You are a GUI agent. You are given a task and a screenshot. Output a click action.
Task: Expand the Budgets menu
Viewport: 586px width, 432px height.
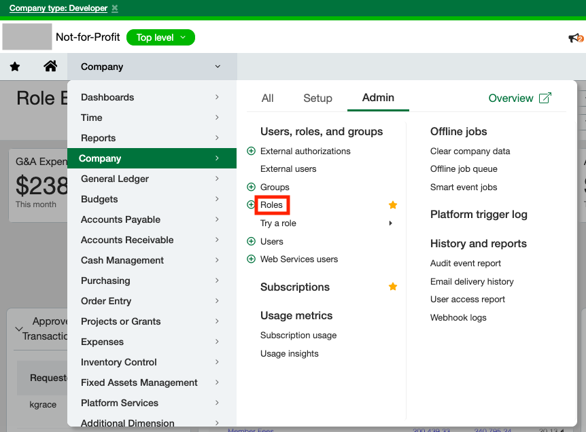[152, 199]
